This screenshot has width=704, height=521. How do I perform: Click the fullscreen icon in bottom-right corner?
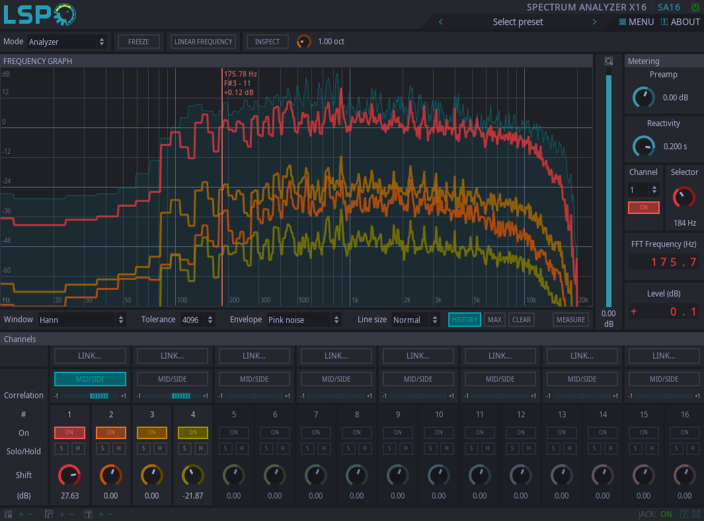(x=695, y=514)
